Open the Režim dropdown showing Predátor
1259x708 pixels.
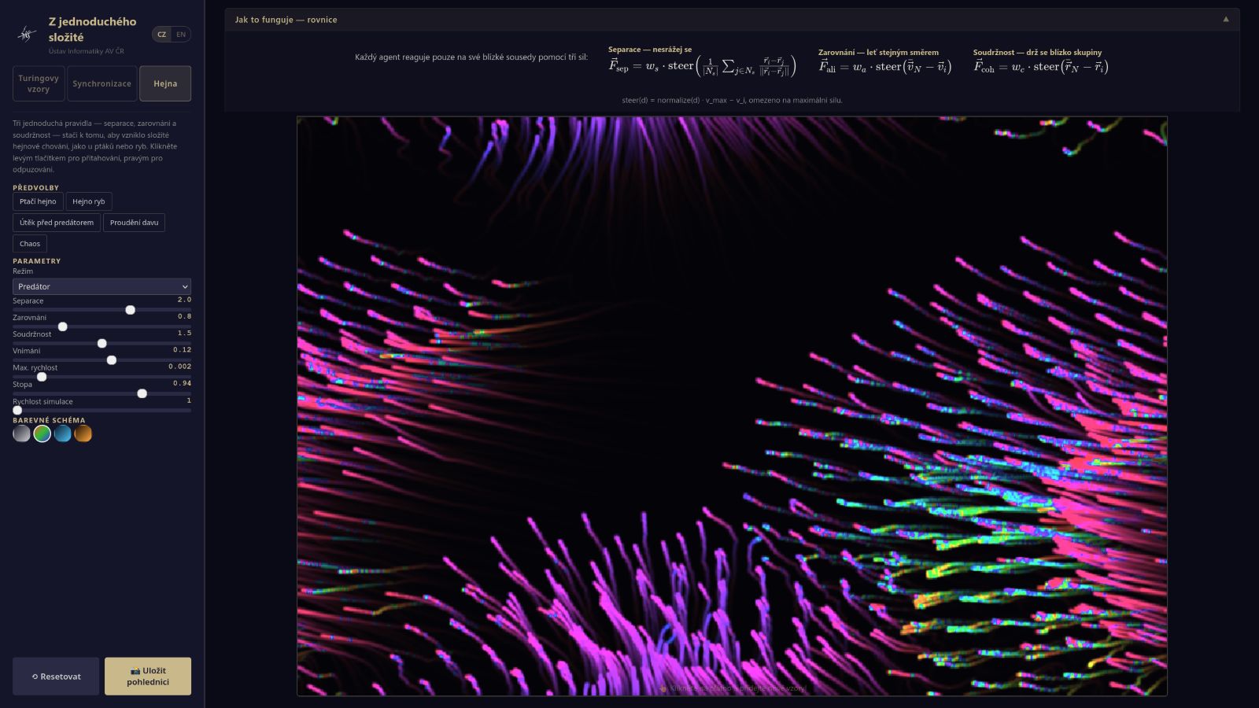pos(102,286)
